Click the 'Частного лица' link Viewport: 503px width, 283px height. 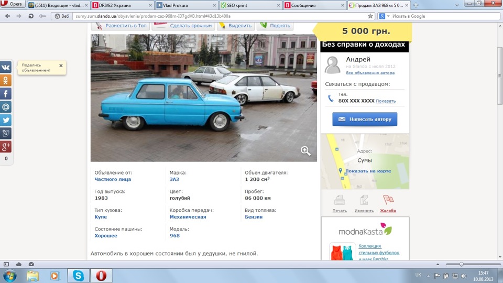(113, 179)
